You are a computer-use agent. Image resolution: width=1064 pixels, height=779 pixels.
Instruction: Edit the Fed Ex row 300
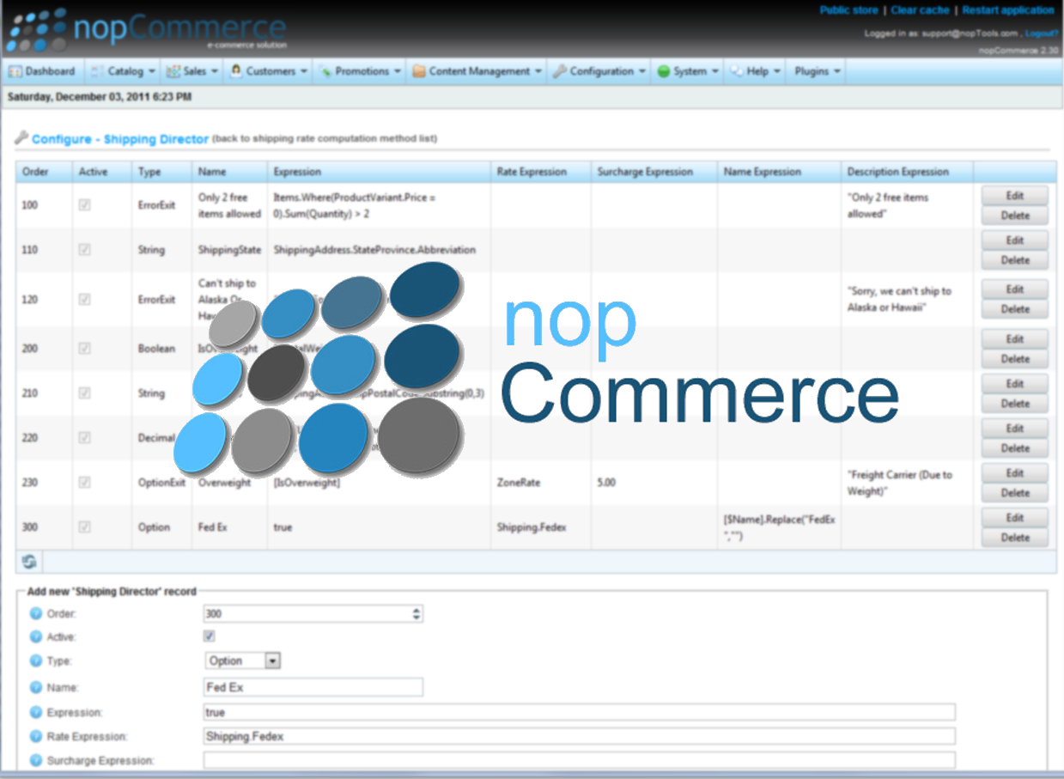pyautogui.click(x=1015, y=518)
